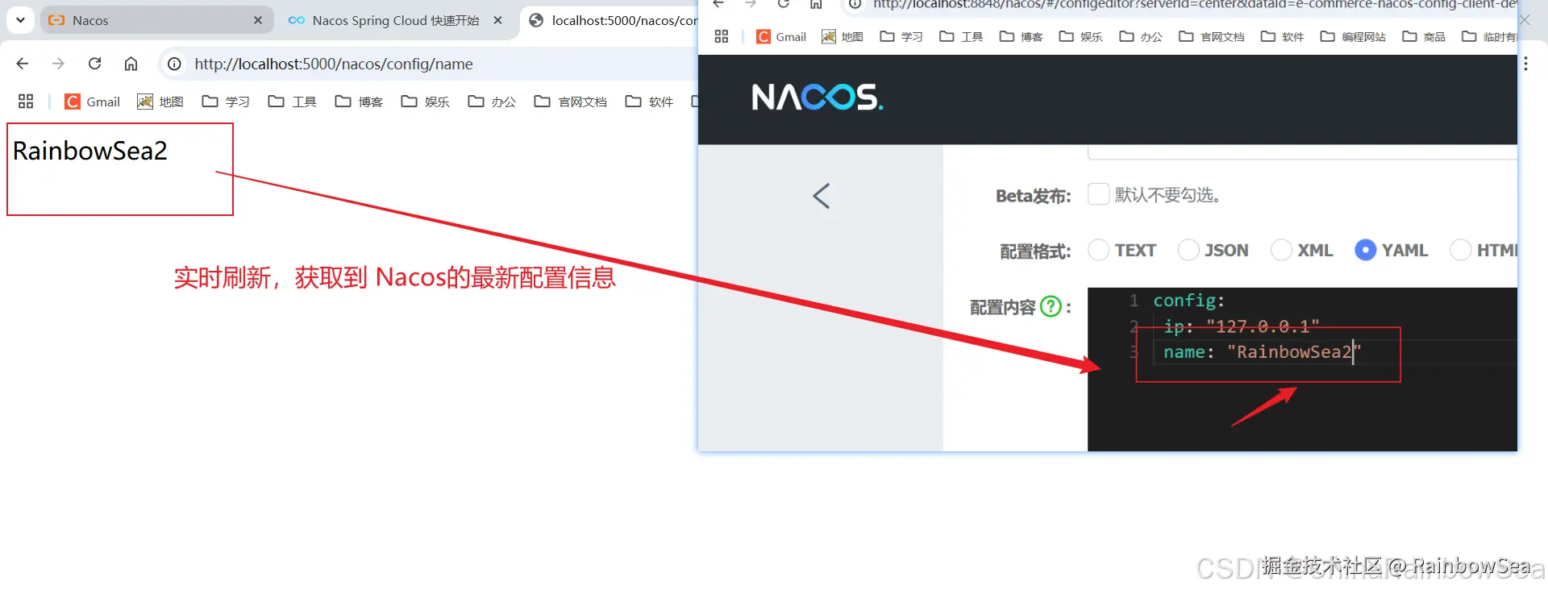Click the forward arrow in left browser window
1548x594 pixels.
(x=58, y=64)
